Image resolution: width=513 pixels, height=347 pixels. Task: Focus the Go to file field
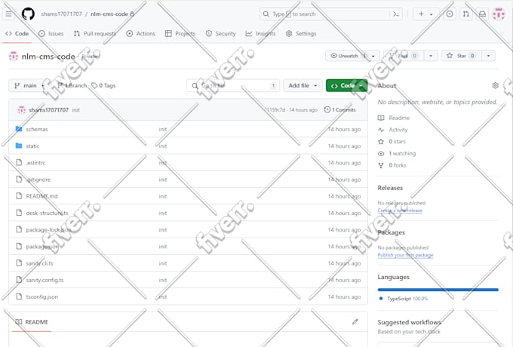tap(233, 85)
